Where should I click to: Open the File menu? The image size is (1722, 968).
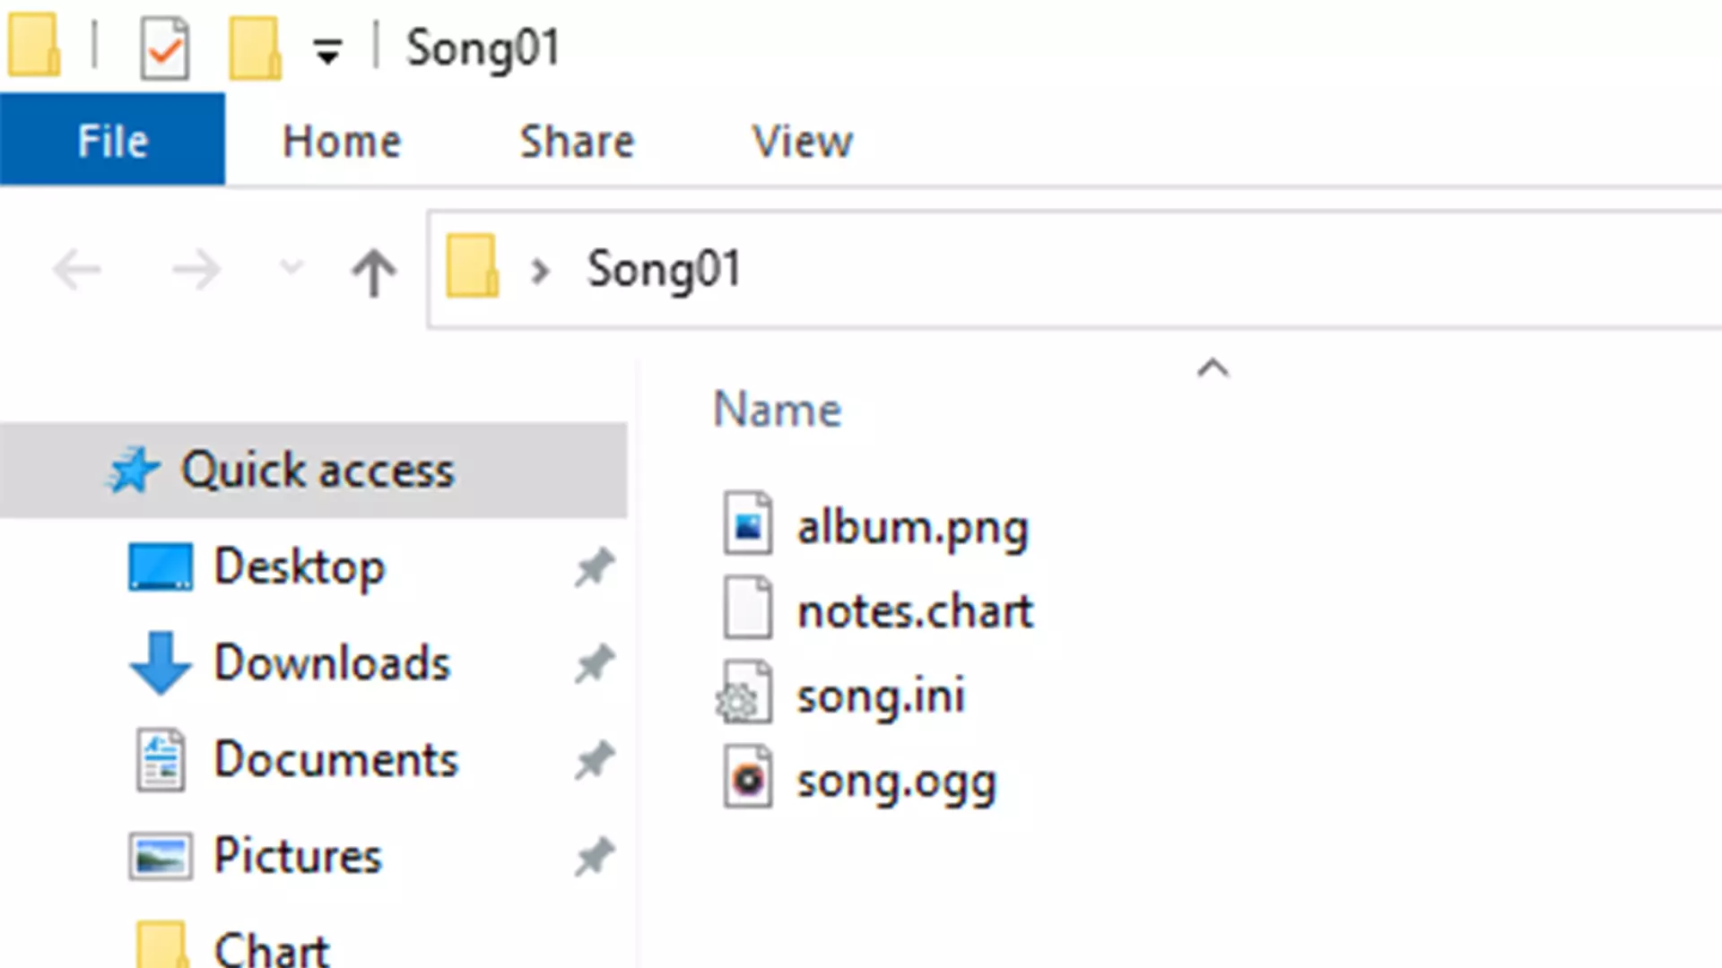[x=112, y=141]
